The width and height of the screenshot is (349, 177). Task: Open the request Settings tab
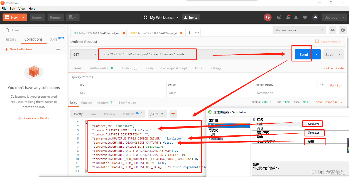[x=215, y=68]
